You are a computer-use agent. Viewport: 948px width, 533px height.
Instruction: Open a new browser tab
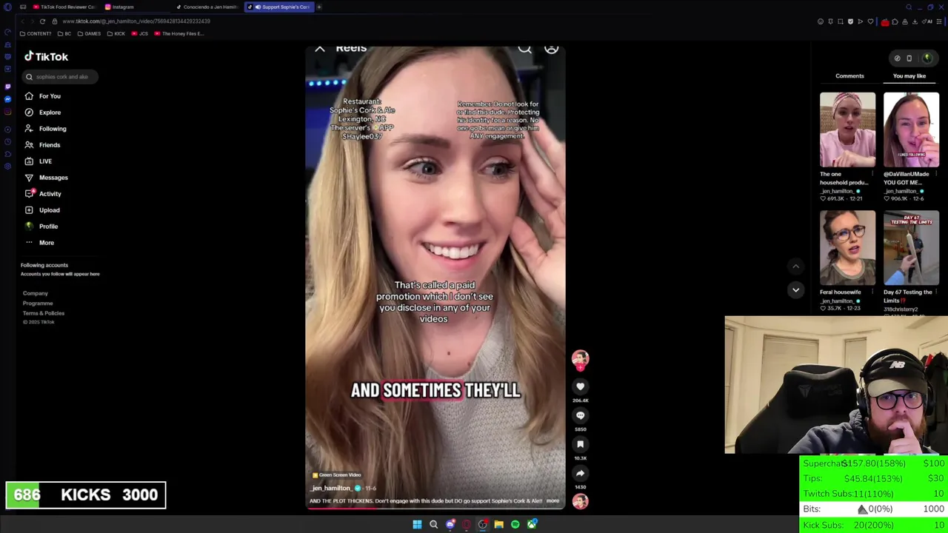[319, 7]
